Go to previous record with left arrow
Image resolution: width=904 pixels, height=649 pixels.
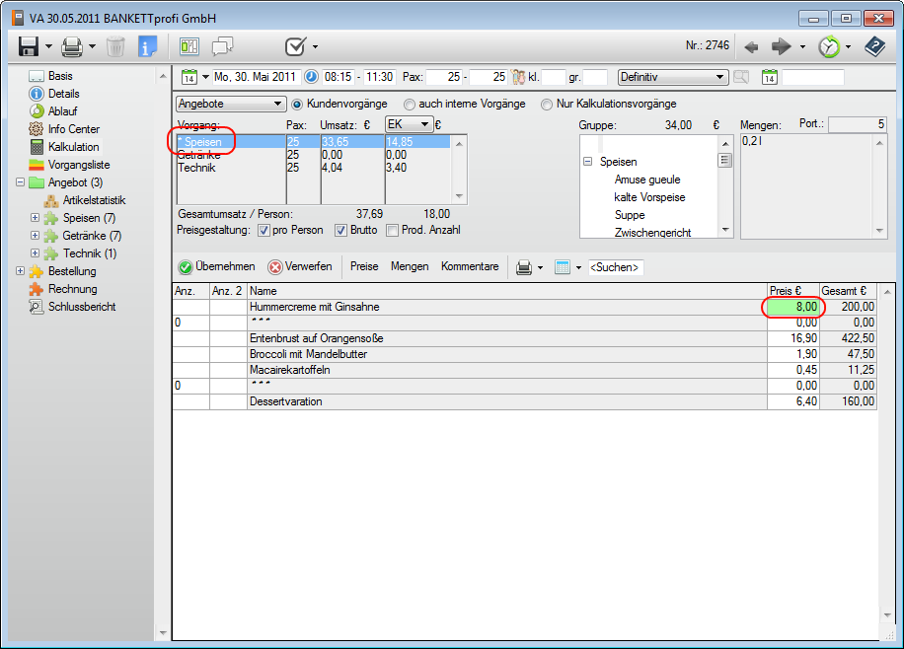point(751,46)
